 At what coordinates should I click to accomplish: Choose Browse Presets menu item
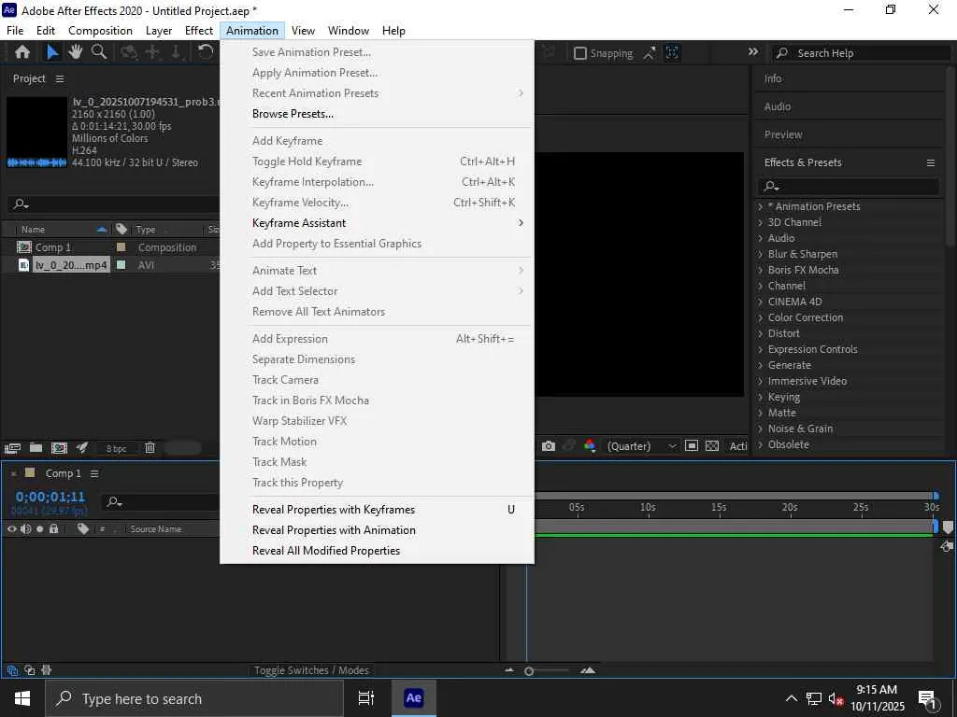click(x=377, y=114)
